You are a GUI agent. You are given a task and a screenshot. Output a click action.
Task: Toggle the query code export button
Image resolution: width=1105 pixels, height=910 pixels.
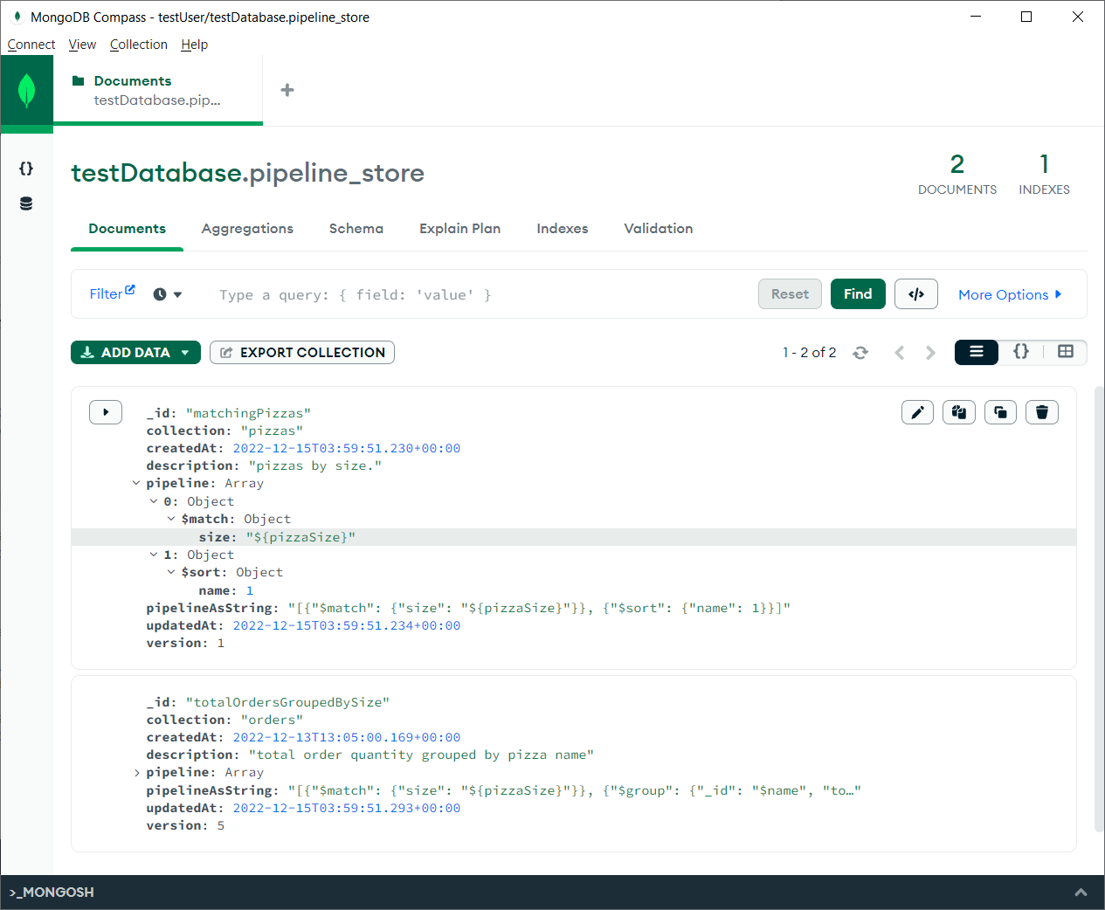coord(915,294)
